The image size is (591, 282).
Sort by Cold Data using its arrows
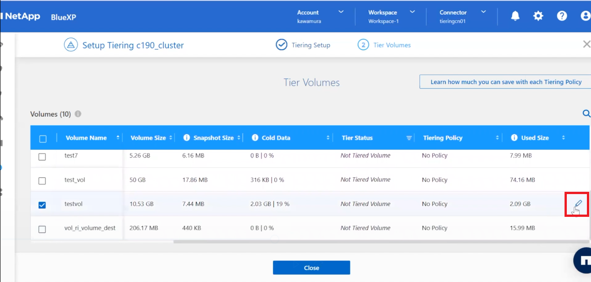328,138
